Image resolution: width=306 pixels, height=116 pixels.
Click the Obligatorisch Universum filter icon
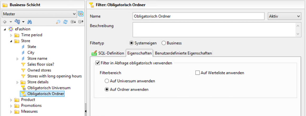point(23,88)
